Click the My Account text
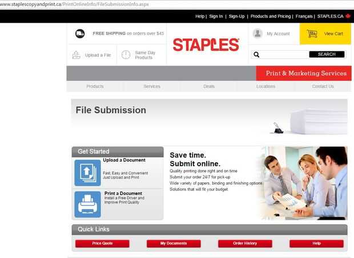 [278, 34]
